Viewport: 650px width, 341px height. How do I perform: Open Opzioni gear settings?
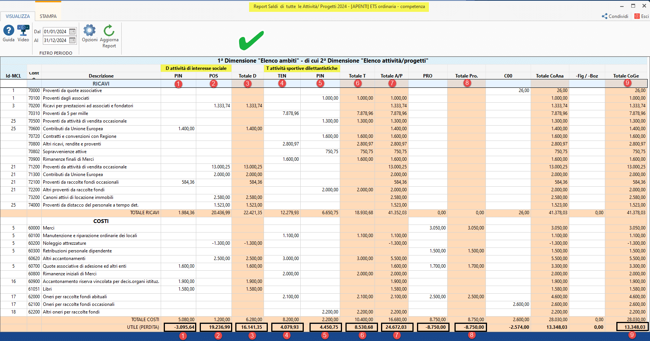pos(90,31)
